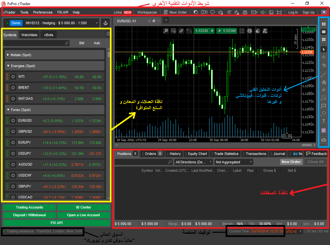The width and height of the screenshot is (330, 245).
Task: Change chart type with candlestick icon
Action: pos(181,31)
